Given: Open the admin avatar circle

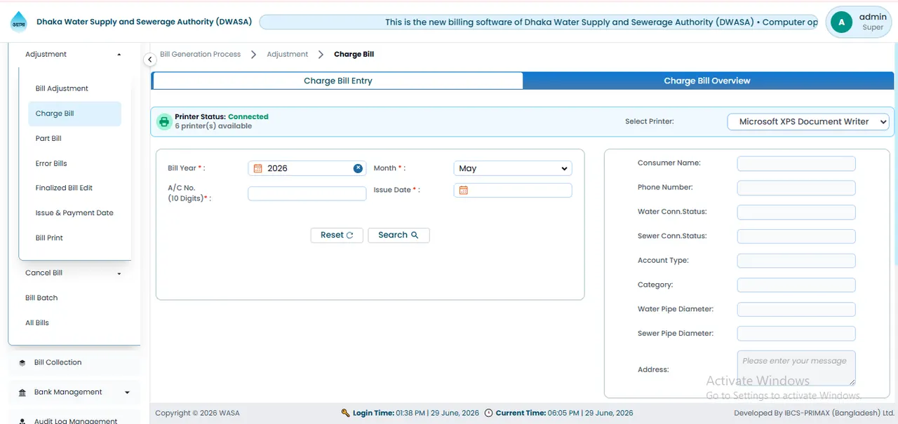Looking at the screenshot, I should pyautogui.click(x=841, y=22).
